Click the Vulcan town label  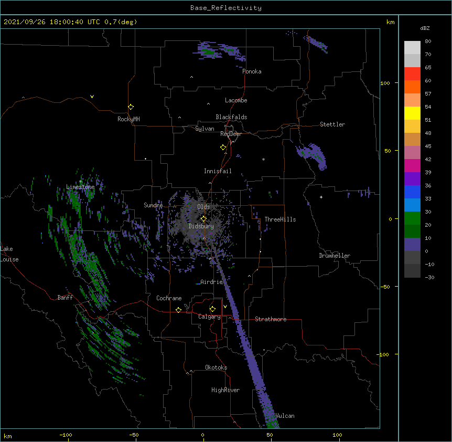285,416
